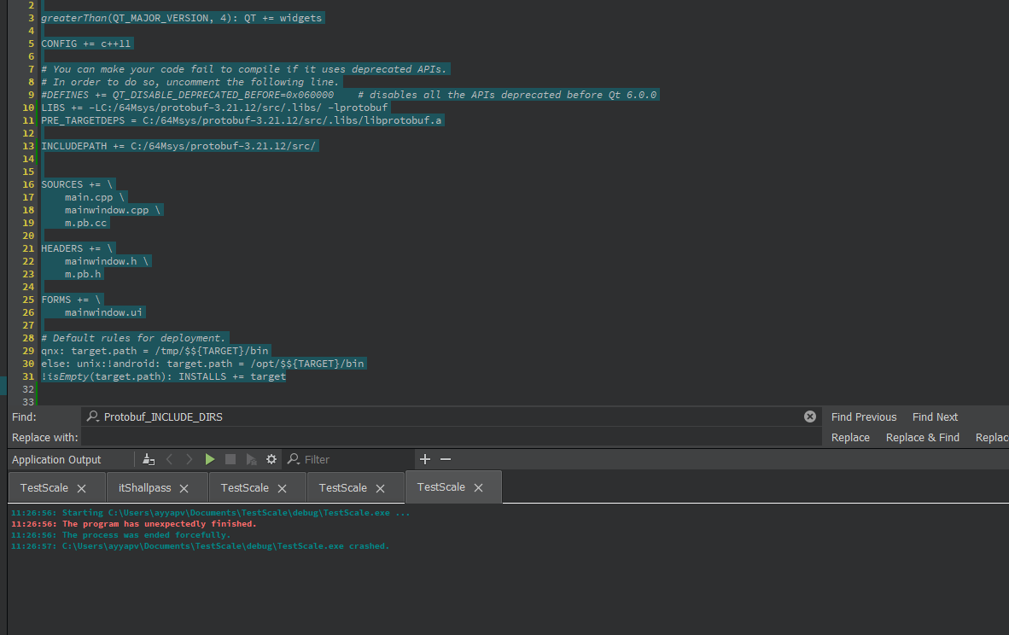Open find options via Find field magnifier

coord(93,417)
